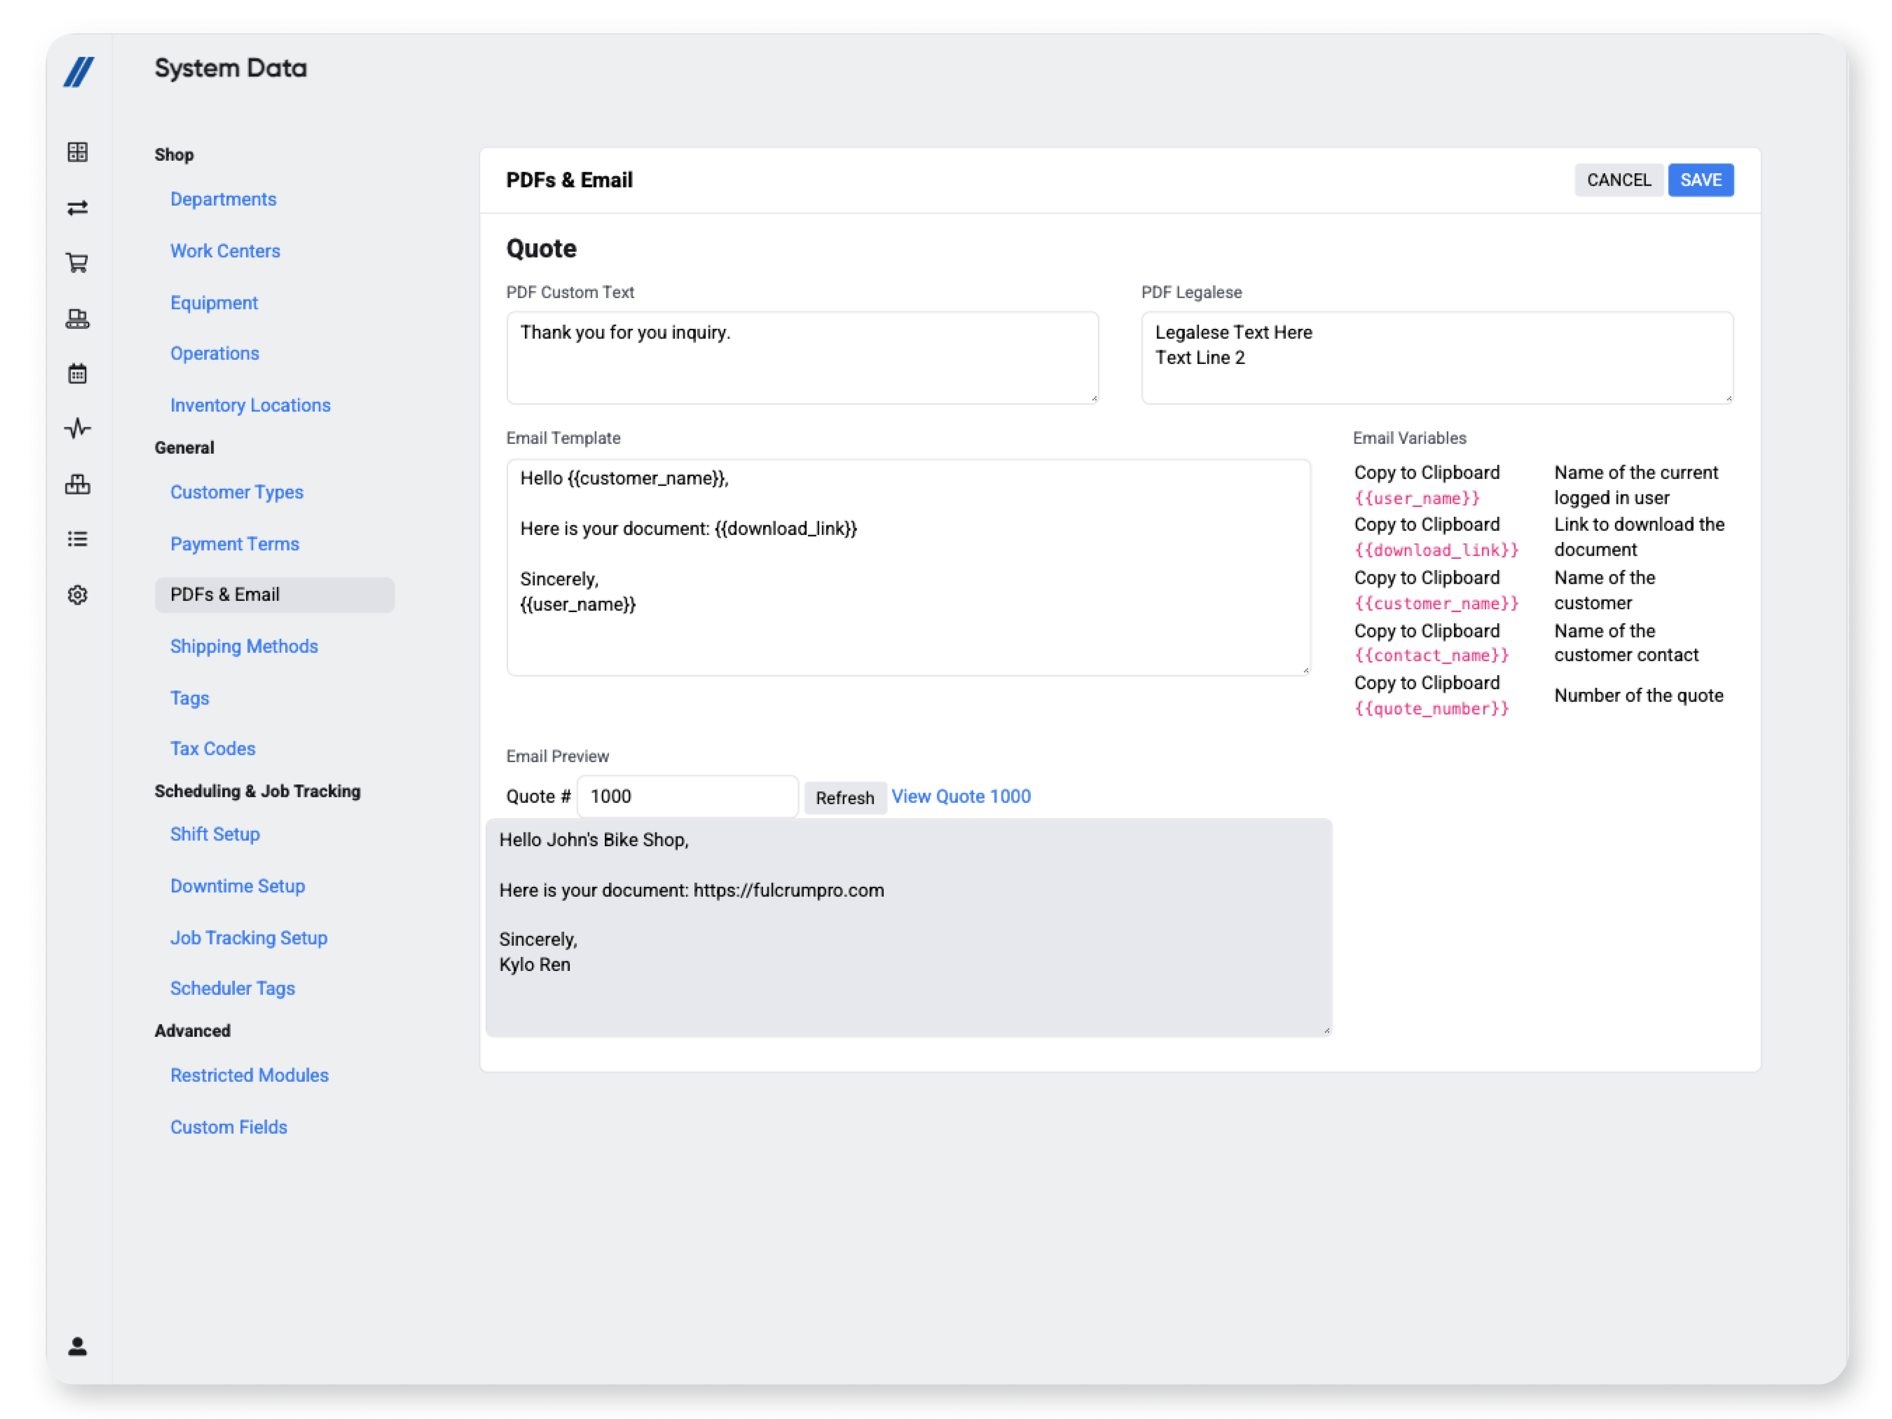Open the shopping cart sidebar icon

point(78,263)
